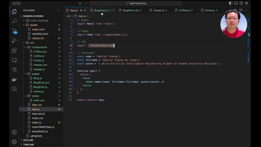Open BlogPost.js in the explorer tree

40,87
